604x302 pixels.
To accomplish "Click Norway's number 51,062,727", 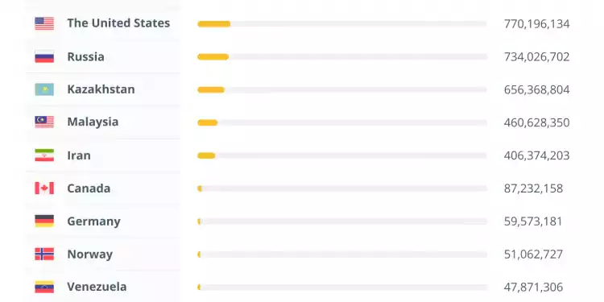I will pos(533,254).
